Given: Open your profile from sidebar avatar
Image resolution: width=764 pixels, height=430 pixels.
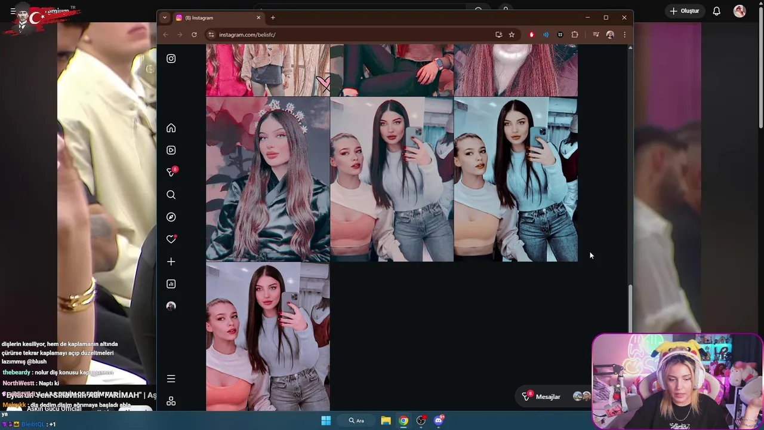Looking at the screenshot, I should point(171,306).
